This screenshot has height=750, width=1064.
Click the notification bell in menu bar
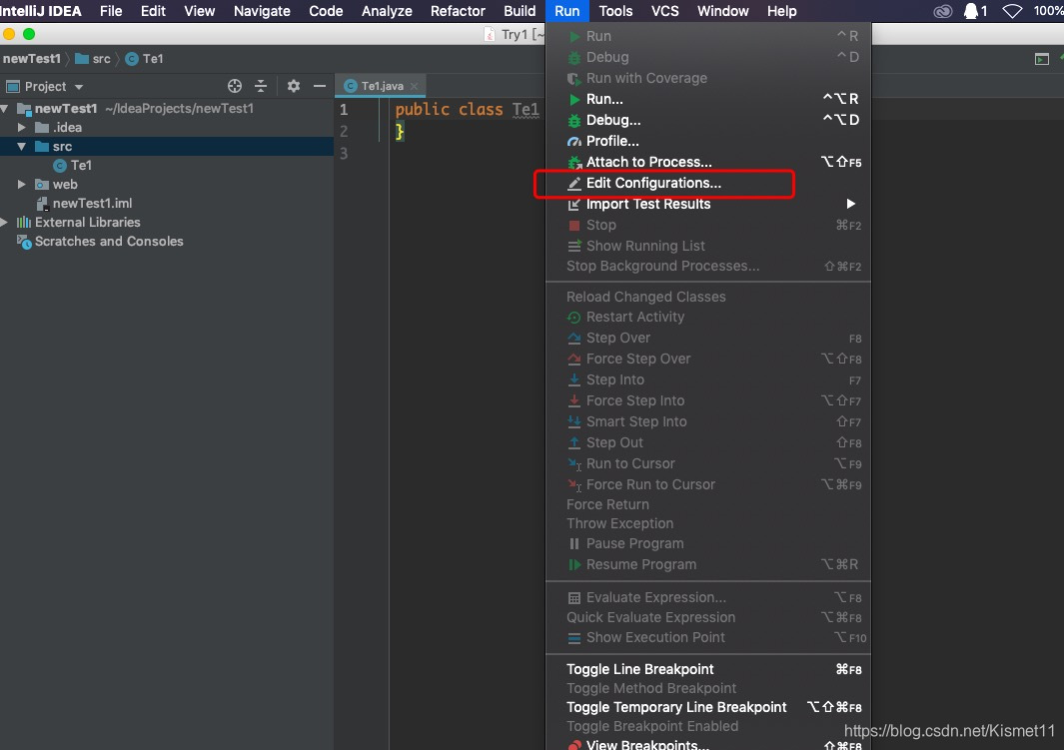click(971, 11)
